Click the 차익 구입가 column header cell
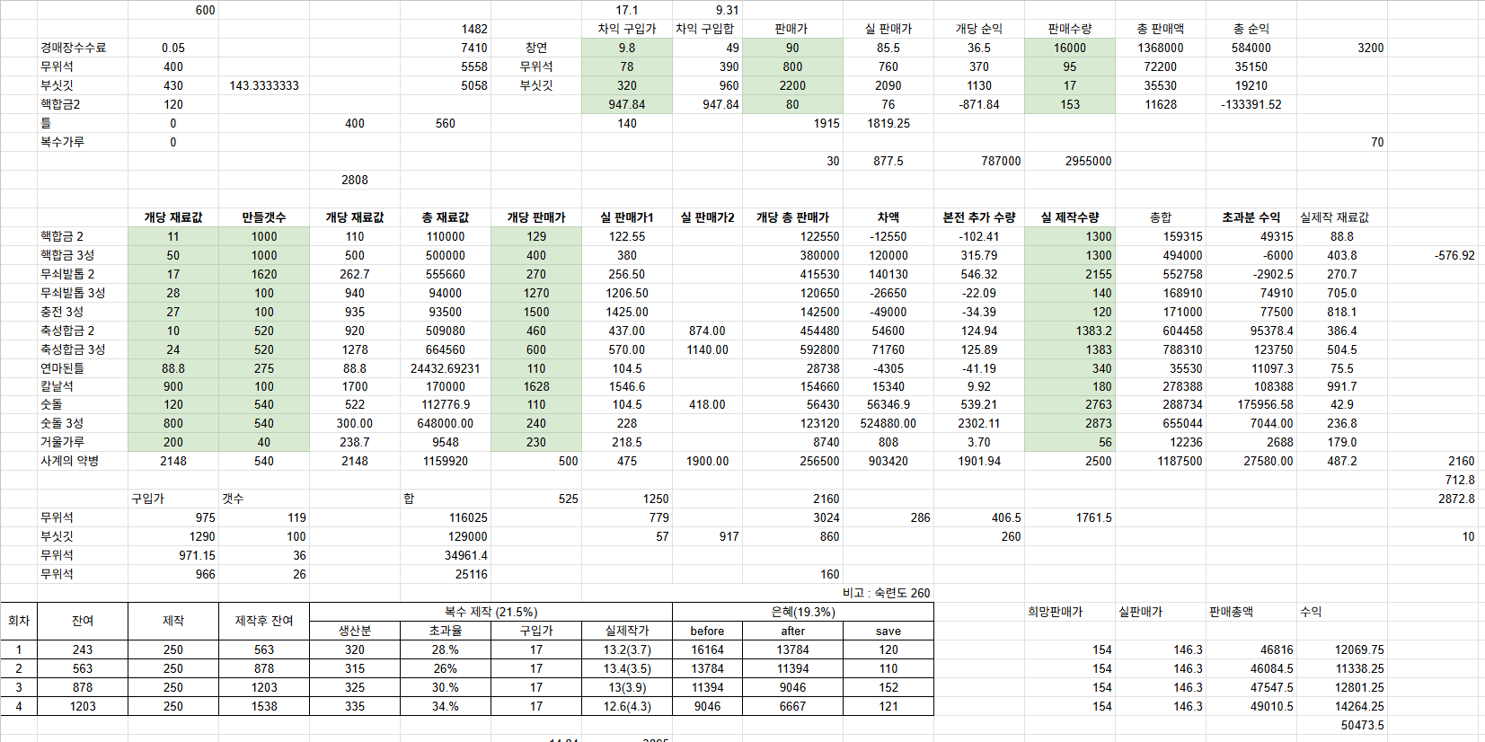This screenshot has height=742, width=1485. click(626, 29)
